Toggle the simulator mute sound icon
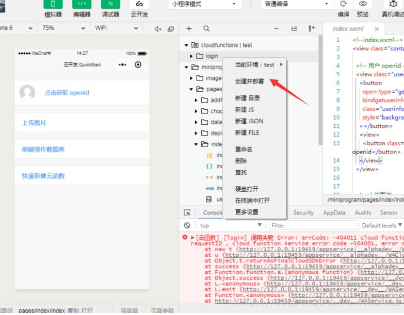The height and width of the screenshot is (315, 404). pyautogui.click(x=158, y=29)
